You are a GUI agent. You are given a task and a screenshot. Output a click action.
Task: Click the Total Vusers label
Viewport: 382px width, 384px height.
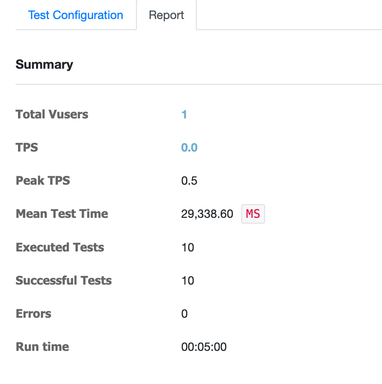pos(52,115)
